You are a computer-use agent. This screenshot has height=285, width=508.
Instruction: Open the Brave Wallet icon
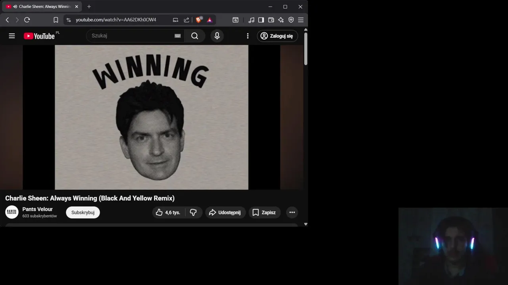[x=271, y=20]
